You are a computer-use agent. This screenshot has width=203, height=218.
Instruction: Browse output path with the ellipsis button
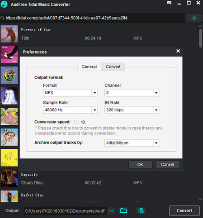coord(111,211)
